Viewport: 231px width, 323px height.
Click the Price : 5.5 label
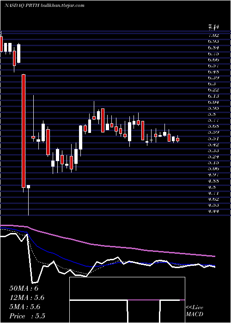[27, 316]
